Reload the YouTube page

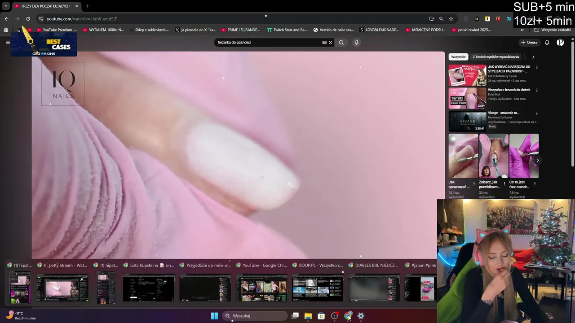click(28, 19)
